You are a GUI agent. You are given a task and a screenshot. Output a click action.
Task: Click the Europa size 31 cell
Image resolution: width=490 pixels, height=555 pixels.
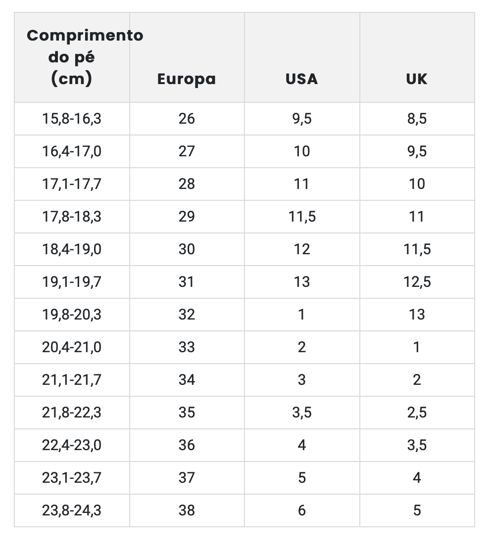click(187, 282)
